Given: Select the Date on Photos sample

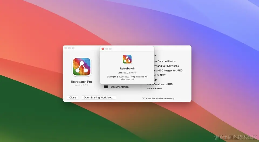Looking at the screenshot, I should (165, 61).
